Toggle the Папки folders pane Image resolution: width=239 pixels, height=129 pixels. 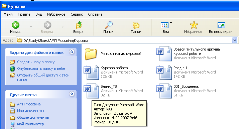pyautogui.click(x=136, y=25)
